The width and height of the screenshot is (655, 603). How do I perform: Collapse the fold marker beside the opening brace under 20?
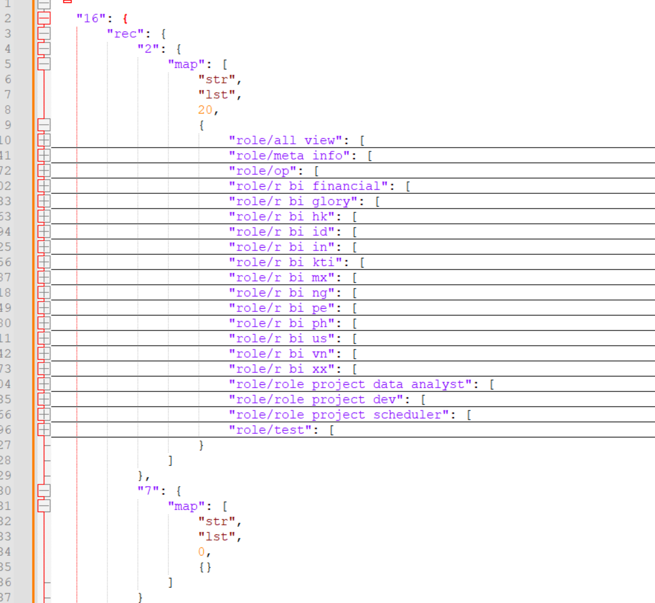44,125
